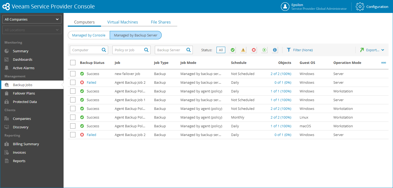Click the Computer search input field

click(x=89, y=50)
